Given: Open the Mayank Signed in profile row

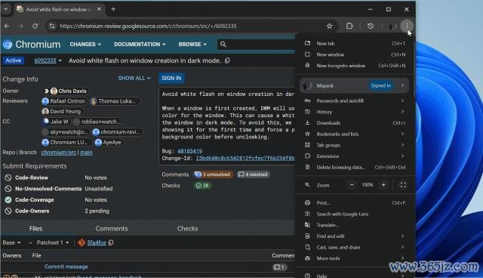Looking at the screenshot, I should pyautogui.click(x=354, y=85).
